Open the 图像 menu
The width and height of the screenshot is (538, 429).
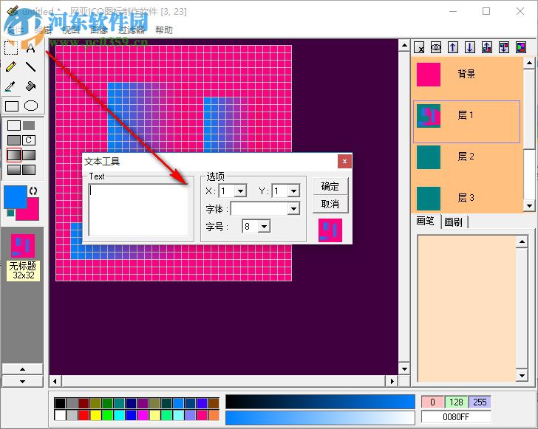(99, 30)
